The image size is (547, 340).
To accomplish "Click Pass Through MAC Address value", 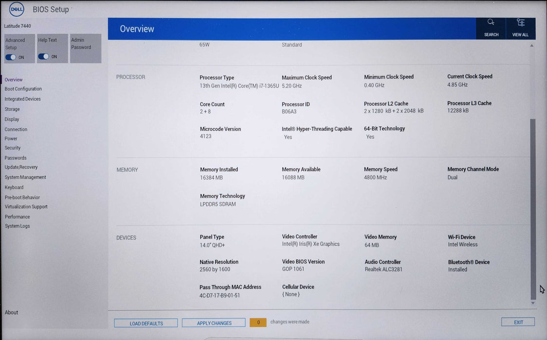I will (219, 295).
